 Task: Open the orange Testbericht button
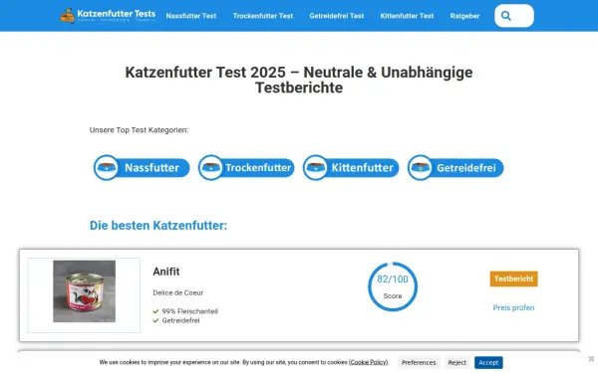pos(513,279)
